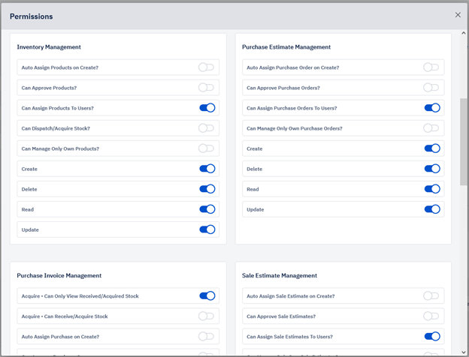The height and width of the screenshot is (357, 469).
Task: Turn off Delete in Inventory Management
Action: click(207, 189)
